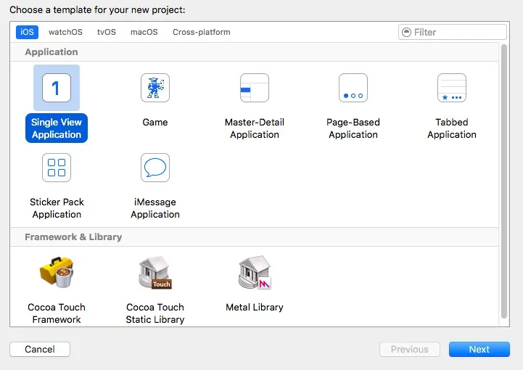Viewport: 523px width, 370px height.
Task: Click the filter icon in the search field
Action: click(406, 32)
